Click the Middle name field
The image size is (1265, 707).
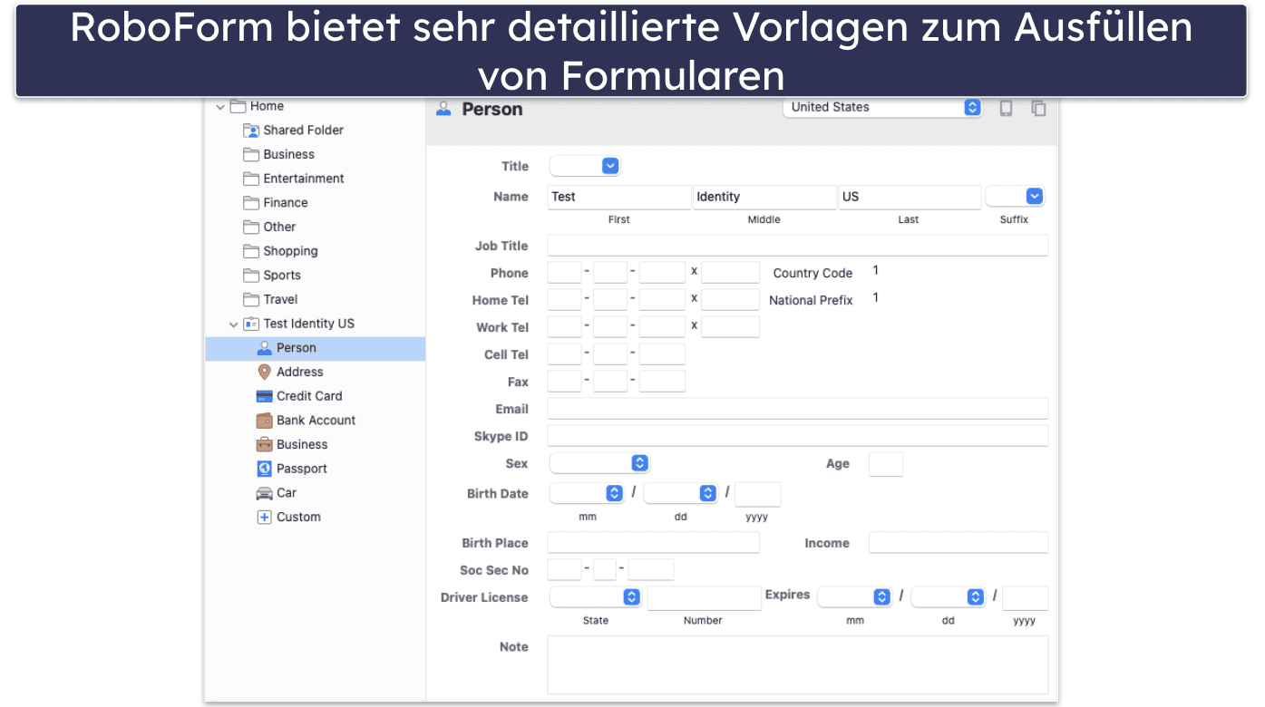[x=764, y=197]
